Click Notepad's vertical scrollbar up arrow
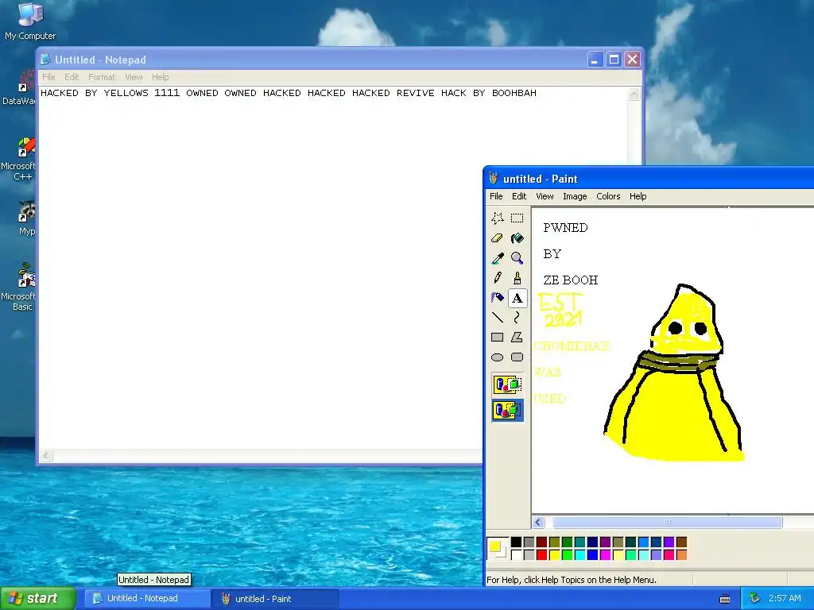814x610 pixels. coord(634,94)
